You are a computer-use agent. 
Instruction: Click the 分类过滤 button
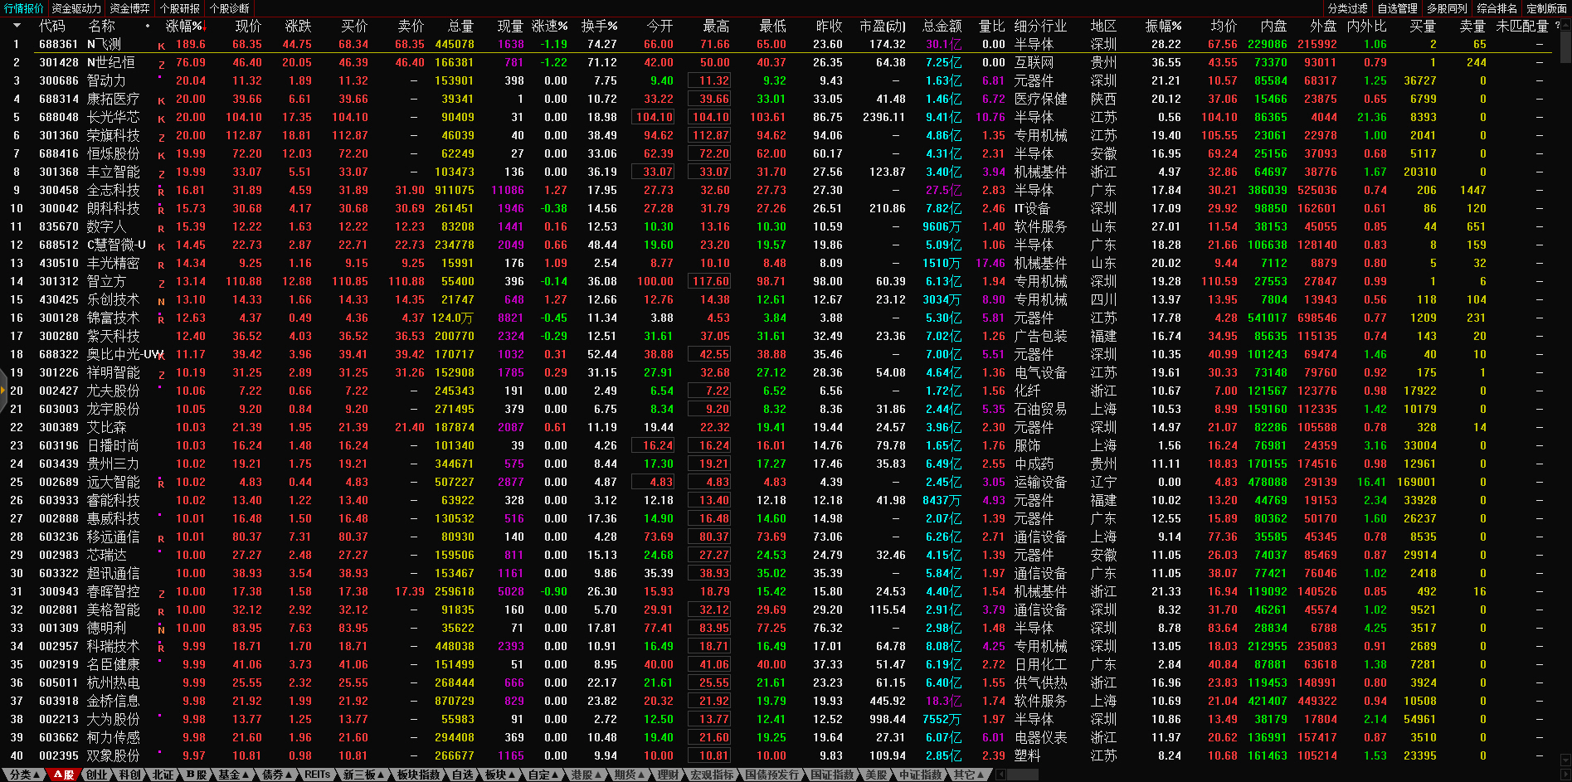tap(1347, 8)
